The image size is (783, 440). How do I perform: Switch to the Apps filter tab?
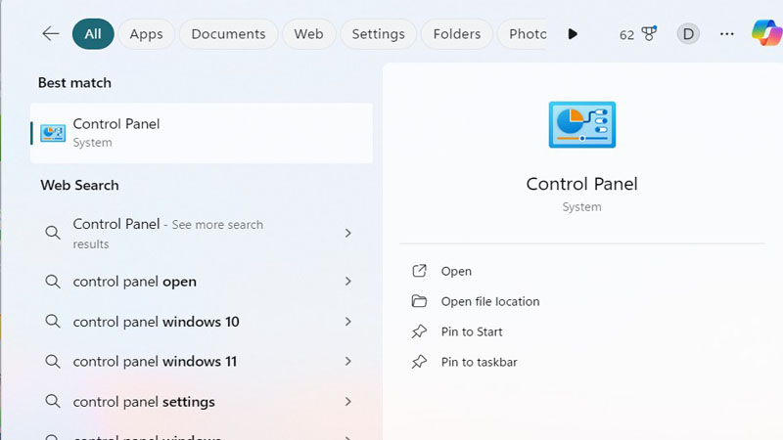[x=146, y=34]
